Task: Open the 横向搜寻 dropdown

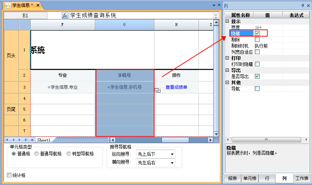Action: [172, 163]
